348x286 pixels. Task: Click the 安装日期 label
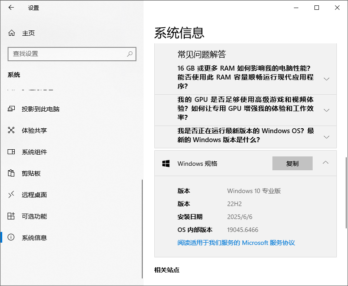click(190, 217)
